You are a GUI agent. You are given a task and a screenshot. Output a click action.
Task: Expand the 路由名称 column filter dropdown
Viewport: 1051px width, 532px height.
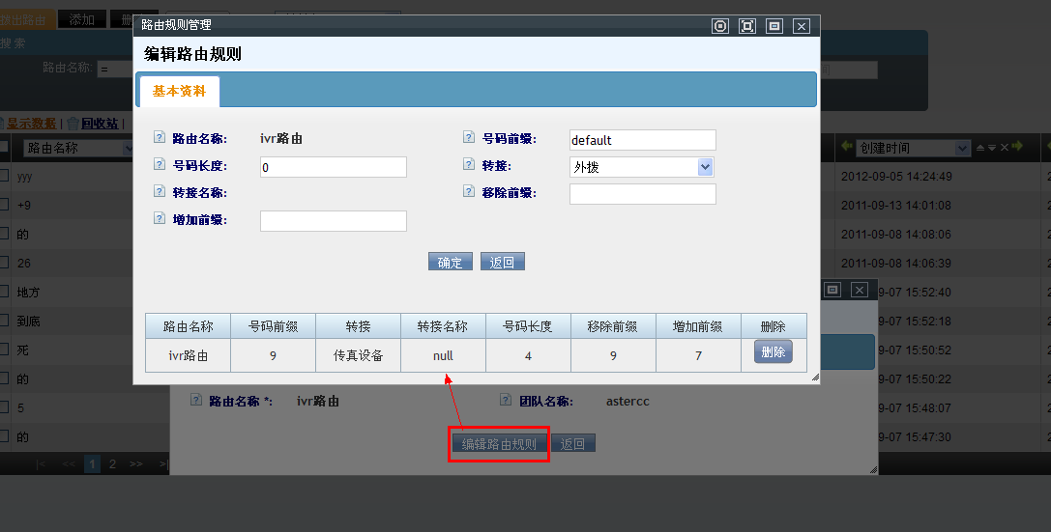point(128,148)
